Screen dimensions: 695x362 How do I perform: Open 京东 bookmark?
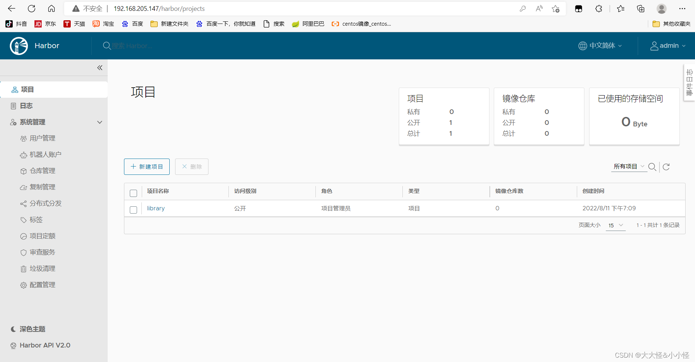[x=45, y=24]
